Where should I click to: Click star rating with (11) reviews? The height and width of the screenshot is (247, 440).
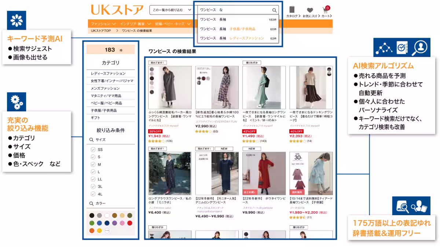click(297, 217)
